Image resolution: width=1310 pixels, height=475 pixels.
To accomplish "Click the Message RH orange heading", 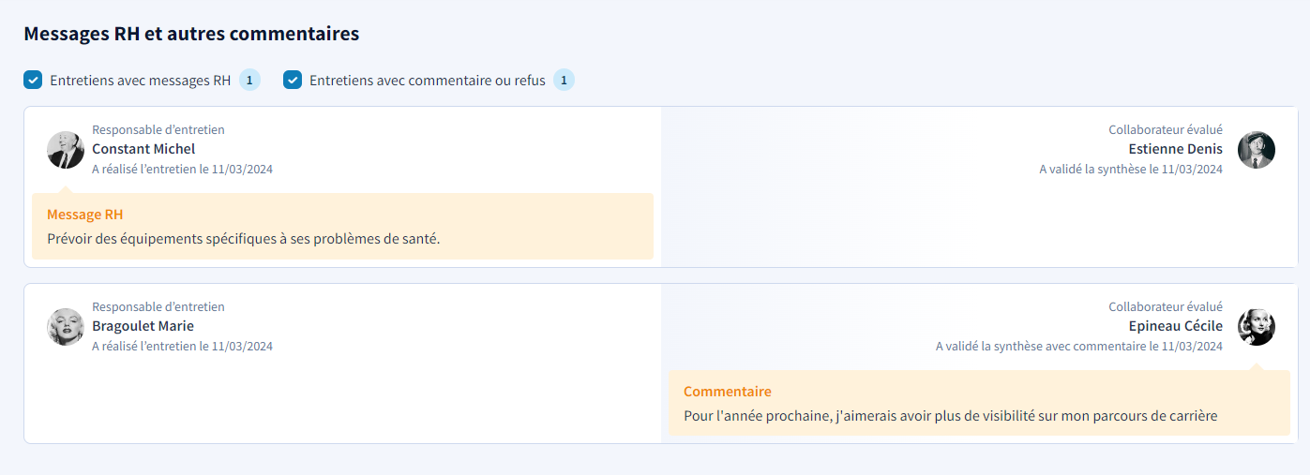I will (85, 215).
